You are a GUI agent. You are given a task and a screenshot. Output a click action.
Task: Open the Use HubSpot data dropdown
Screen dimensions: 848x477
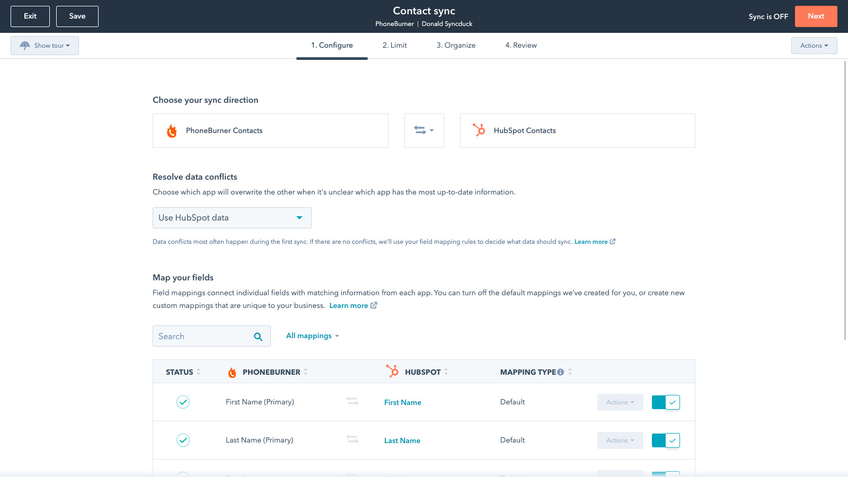pyautogui.click(x=232, y=218)
